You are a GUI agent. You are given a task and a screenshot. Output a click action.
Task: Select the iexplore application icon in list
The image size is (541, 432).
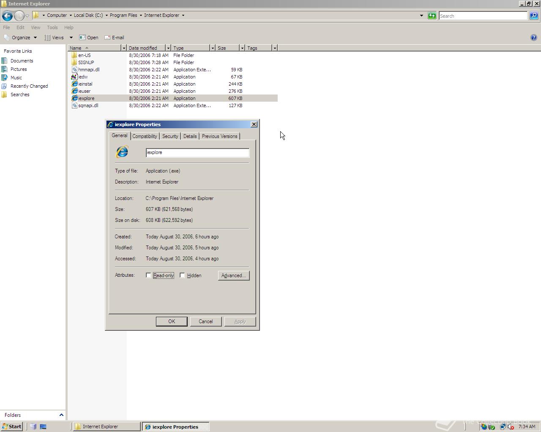[74, 98]
